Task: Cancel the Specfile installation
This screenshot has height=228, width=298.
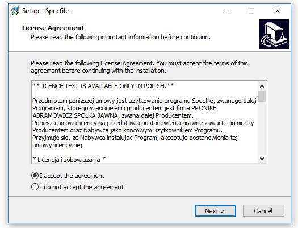Action: 263,211
